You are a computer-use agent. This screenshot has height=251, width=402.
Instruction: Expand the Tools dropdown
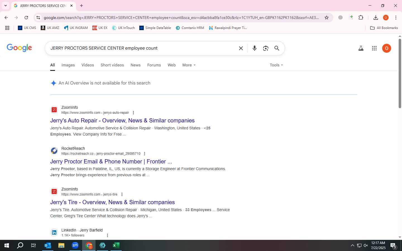point(276,65)
